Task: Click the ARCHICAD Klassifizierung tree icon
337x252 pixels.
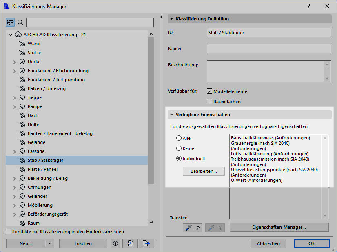Action: (x=18, y=35)
